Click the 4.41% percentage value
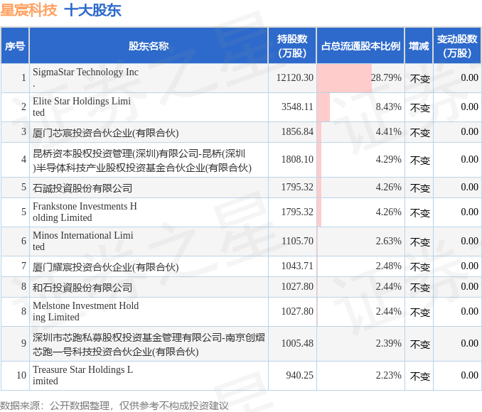This screenshot has width=482, height=412. pos(389,131)
